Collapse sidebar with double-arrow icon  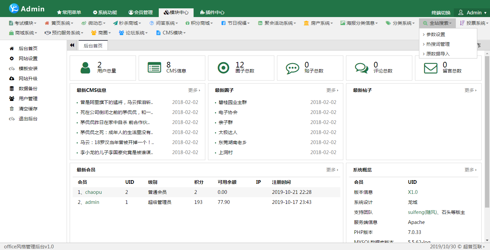point(72,45)
